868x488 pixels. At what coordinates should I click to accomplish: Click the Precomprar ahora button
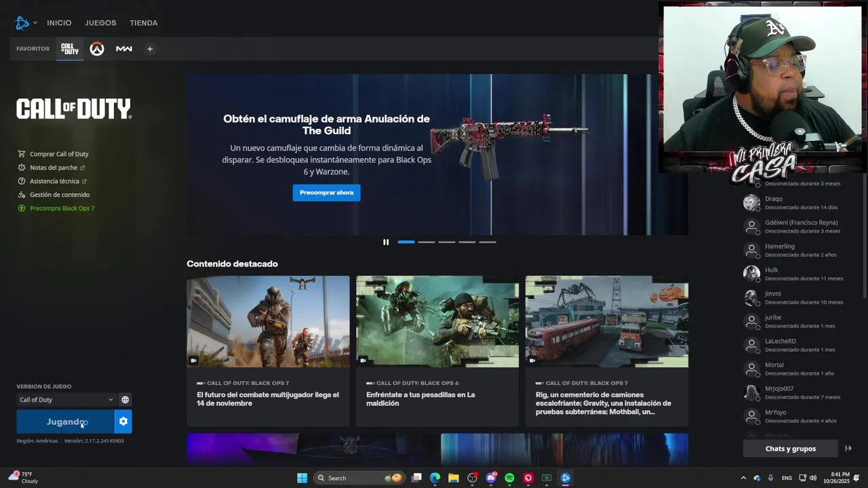pyautogui.click(x=327, y=192)
